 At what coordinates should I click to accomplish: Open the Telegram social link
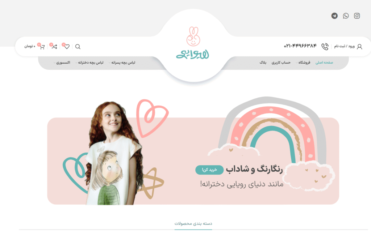[334, 16]
